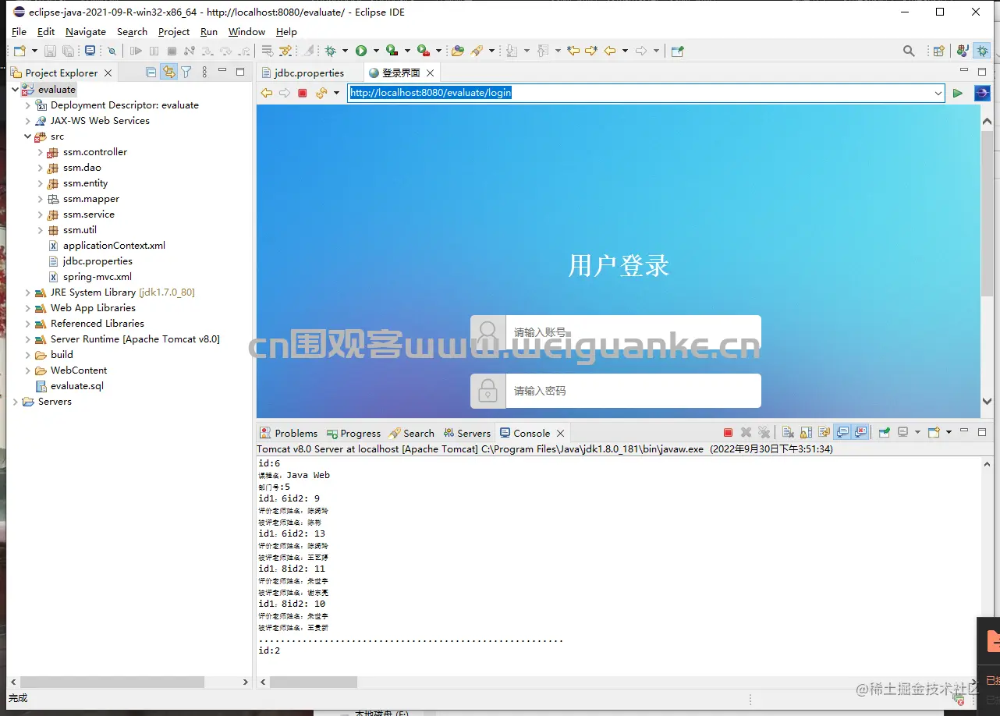The height and width of the screenshot is (716, 1000).
Task: Click the Console horizontal scrollbar thumb
Action: point(314,682)
